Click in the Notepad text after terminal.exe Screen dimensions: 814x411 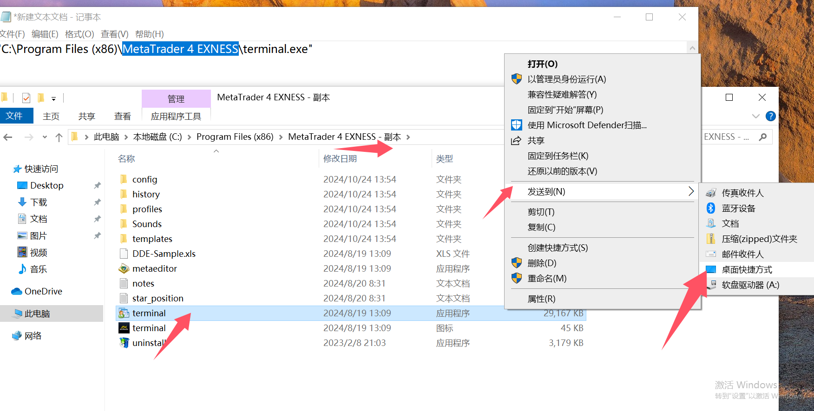(313, 49)
